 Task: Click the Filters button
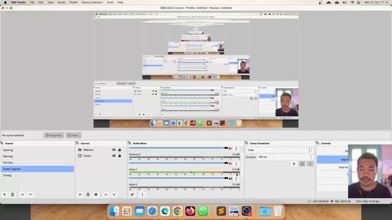[x=73, y=135]
